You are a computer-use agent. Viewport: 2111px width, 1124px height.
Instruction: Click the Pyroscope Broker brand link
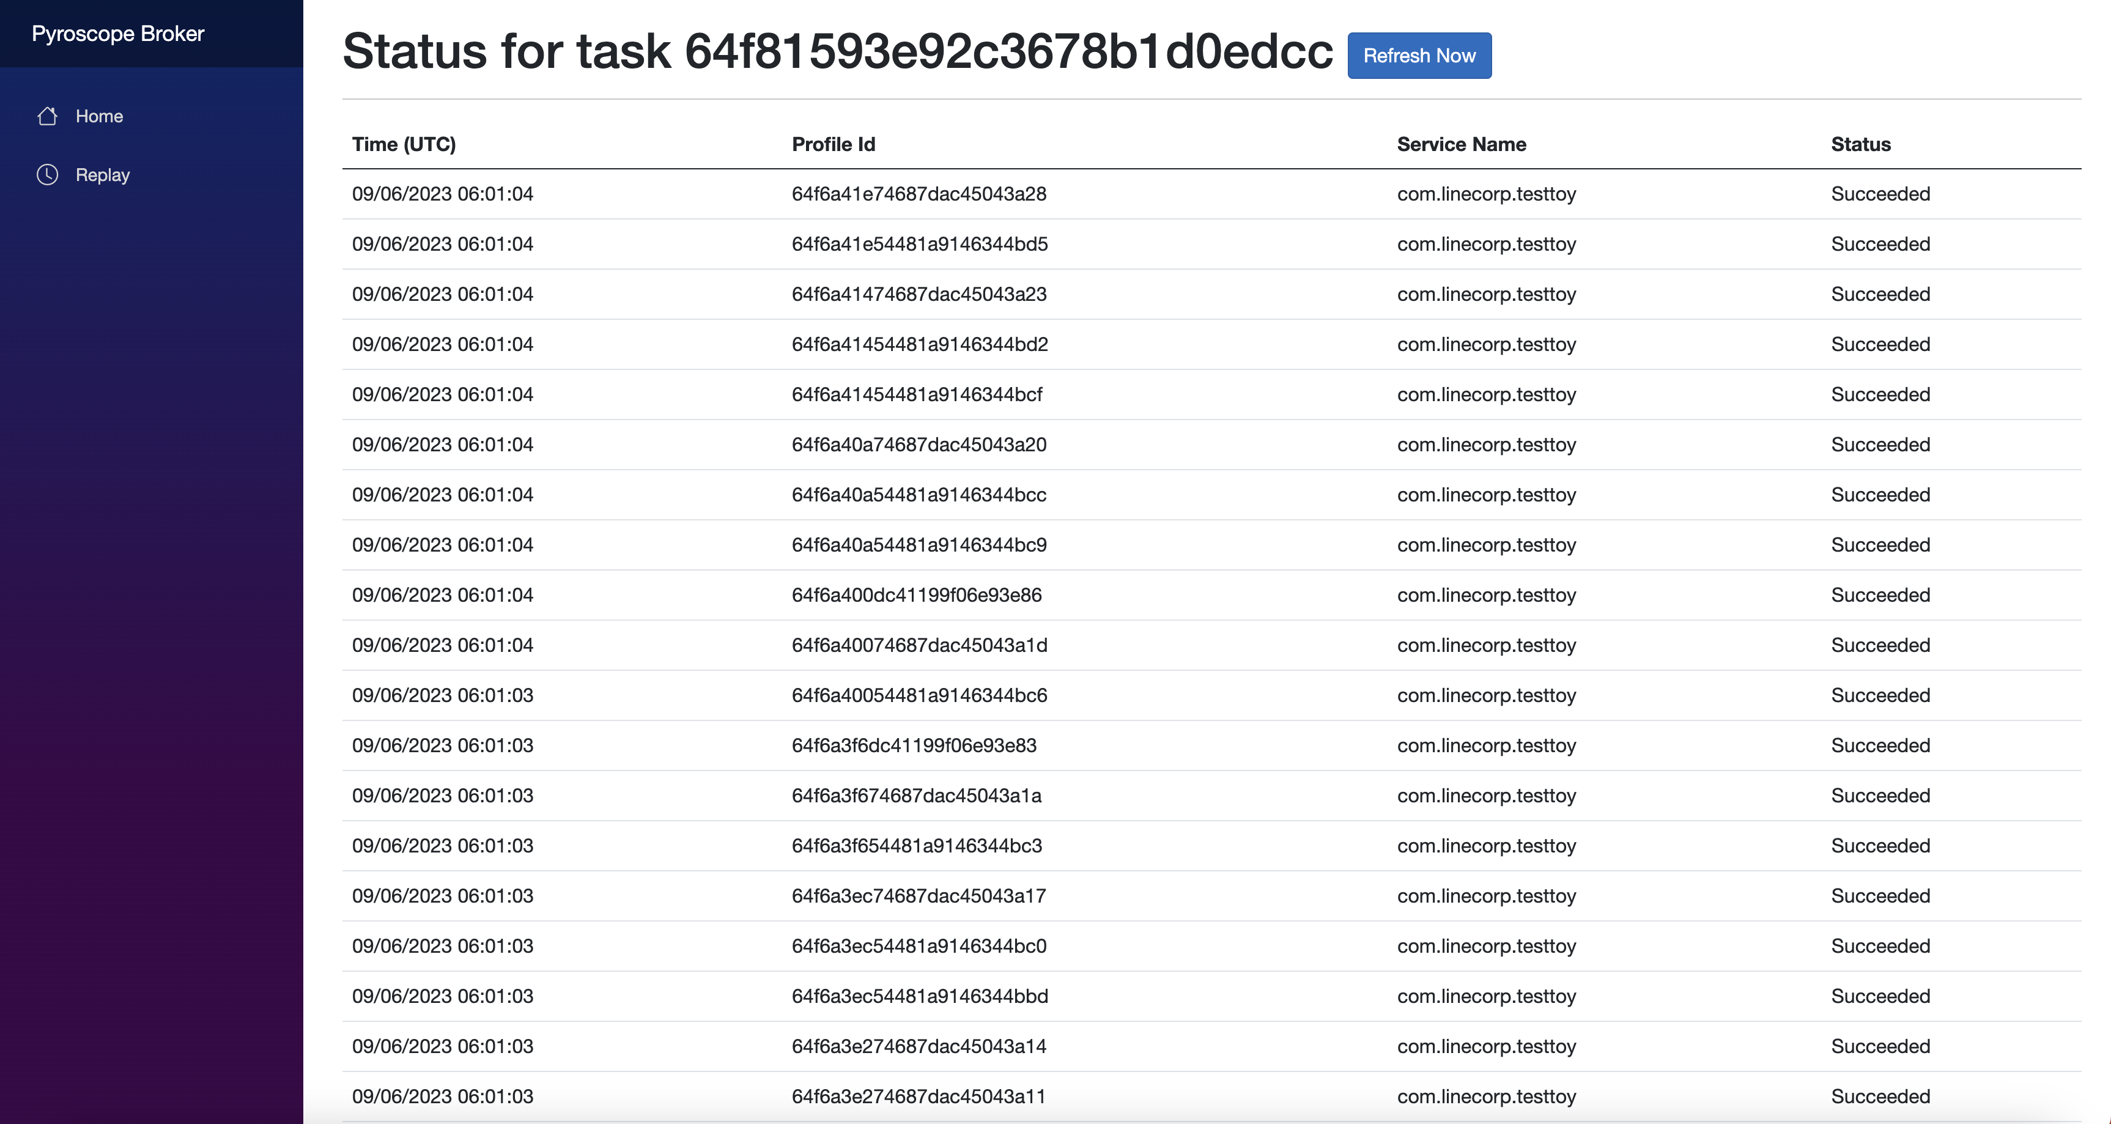[x=118, y=34]
